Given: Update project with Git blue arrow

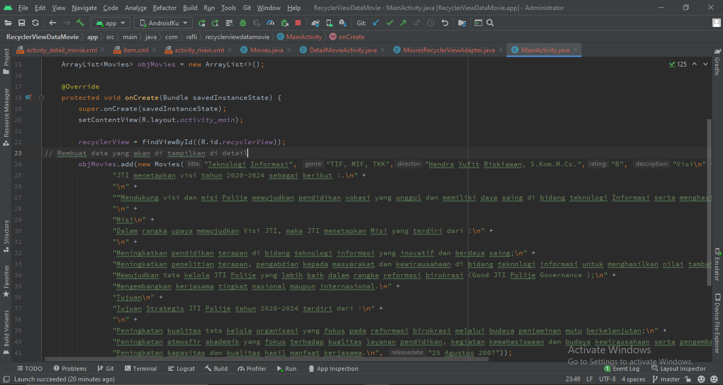Looking at the screenshot, I should coord(376,23).
